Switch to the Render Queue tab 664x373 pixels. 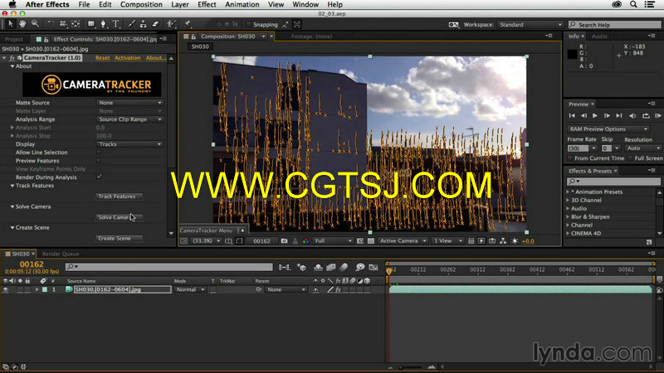[x=61, y=254]
